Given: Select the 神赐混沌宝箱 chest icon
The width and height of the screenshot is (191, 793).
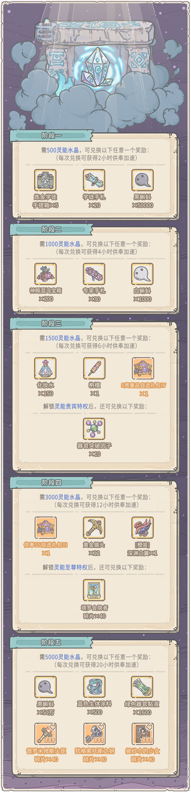Looking at the screenshot, I should pyautogui.click(x=45, y=274).
